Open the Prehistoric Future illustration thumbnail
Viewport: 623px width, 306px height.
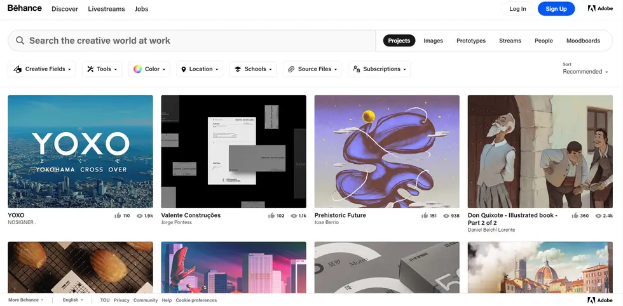coord(387,152)
